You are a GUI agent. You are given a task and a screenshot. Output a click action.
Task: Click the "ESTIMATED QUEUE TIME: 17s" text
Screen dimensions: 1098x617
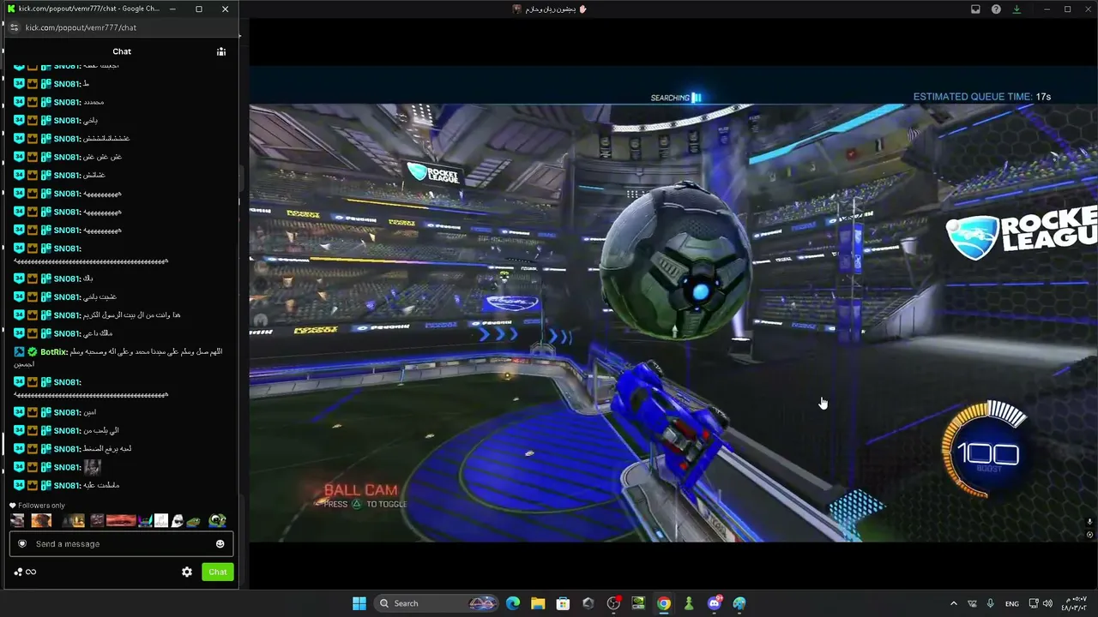pyautogui.click(x=982, y=97)
